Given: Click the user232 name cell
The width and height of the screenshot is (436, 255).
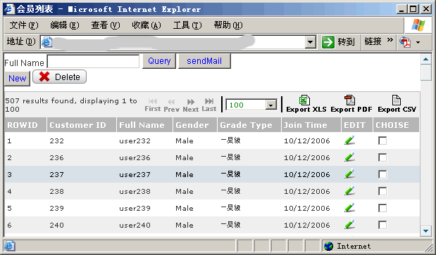Looking at the screenshot, I should click(135, 140).
